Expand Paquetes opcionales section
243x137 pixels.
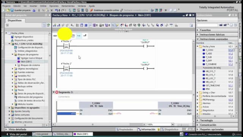[x=197, y=129]
